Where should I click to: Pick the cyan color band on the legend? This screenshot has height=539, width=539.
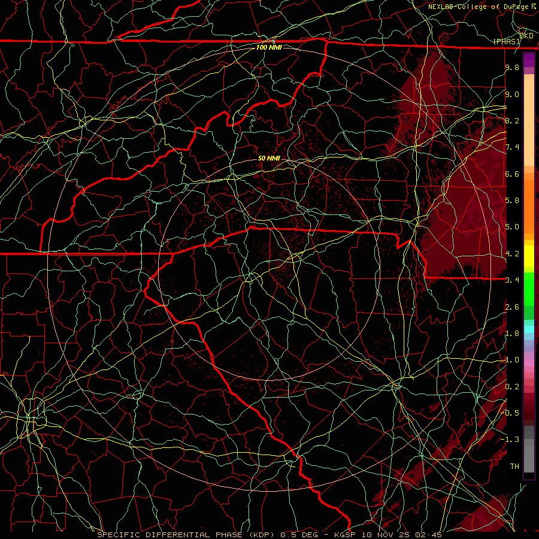529,329
